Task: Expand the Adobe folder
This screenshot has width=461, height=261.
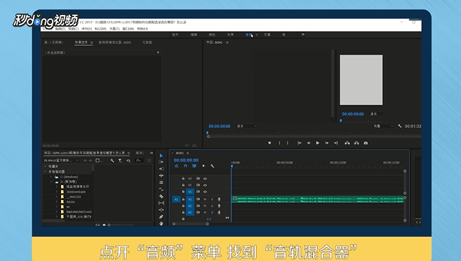Action: pyautogui.click(x=57, y=202)
